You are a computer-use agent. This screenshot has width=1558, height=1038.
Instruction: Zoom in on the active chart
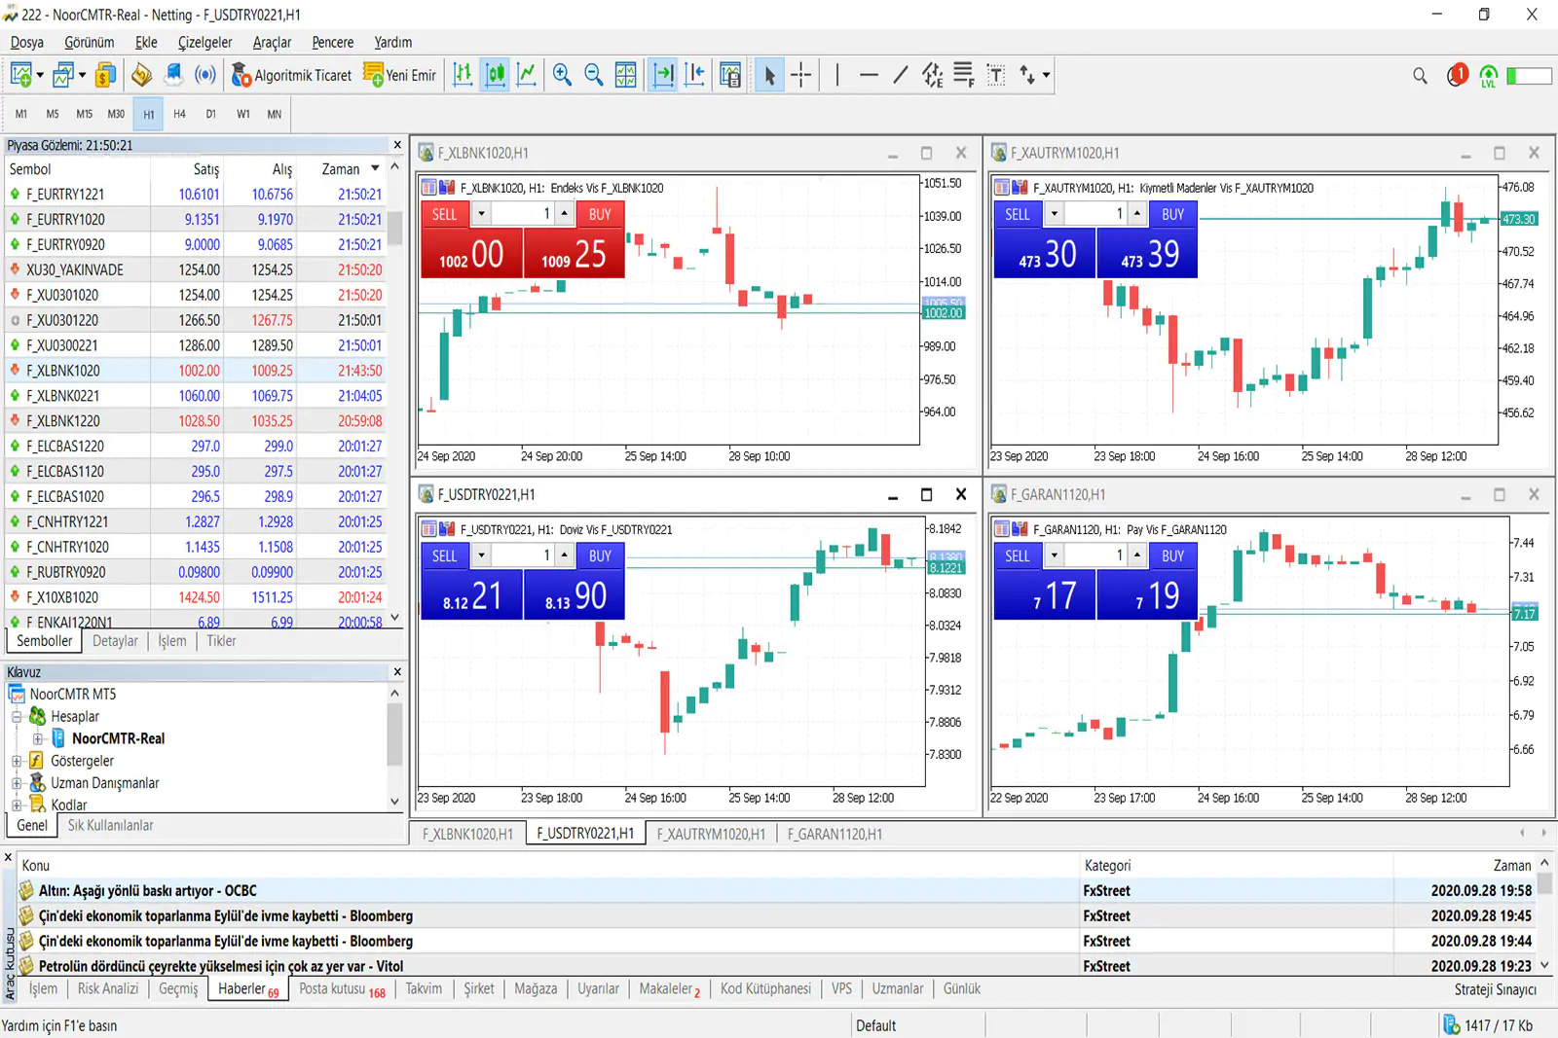tap(562, 75)
